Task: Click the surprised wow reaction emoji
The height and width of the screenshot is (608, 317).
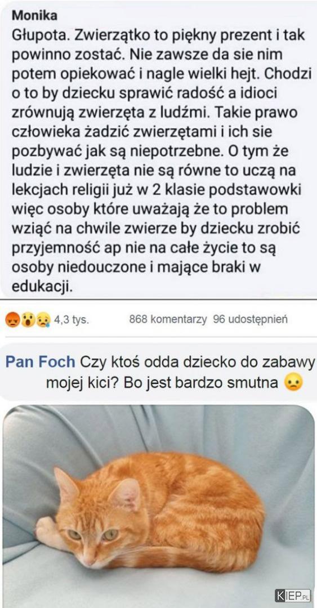Action: point(28,320)
